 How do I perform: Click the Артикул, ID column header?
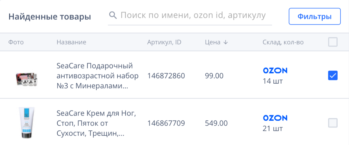164,42
